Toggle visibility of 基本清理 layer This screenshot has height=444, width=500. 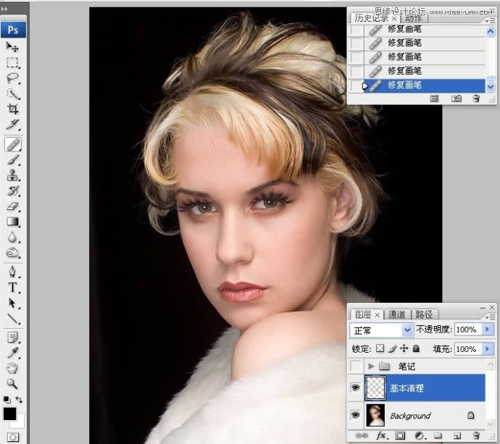[x=355, y=388]
